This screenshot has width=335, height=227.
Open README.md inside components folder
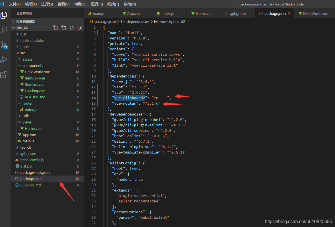click(x=35, y=97)
